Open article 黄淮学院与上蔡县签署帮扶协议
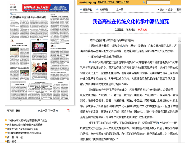The image size is (185, 143). [23, 129]
